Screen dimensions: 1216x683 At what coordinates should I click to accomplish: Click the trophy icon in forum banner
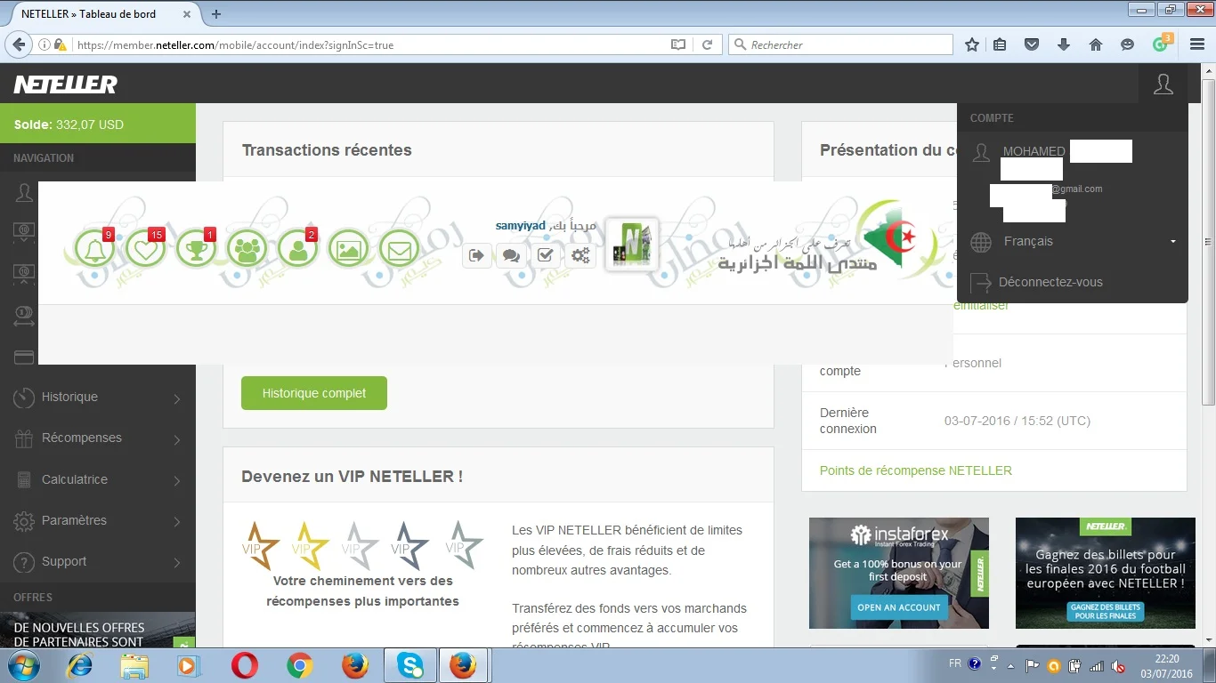[x=197, y=250]
